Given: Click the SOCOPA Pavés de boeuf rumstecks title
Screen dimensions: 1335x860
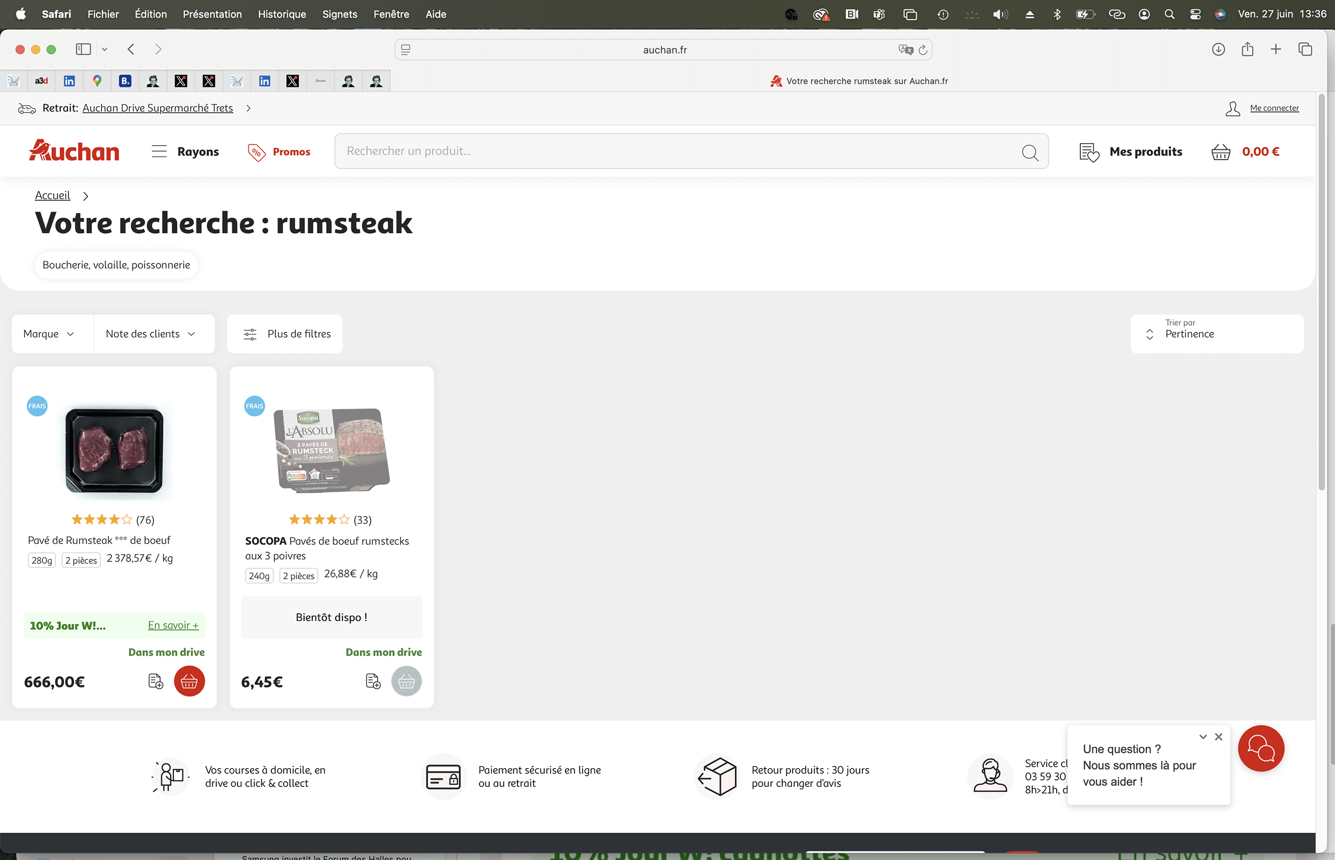Looking at the screenshot, I should (x=327, y=548).
